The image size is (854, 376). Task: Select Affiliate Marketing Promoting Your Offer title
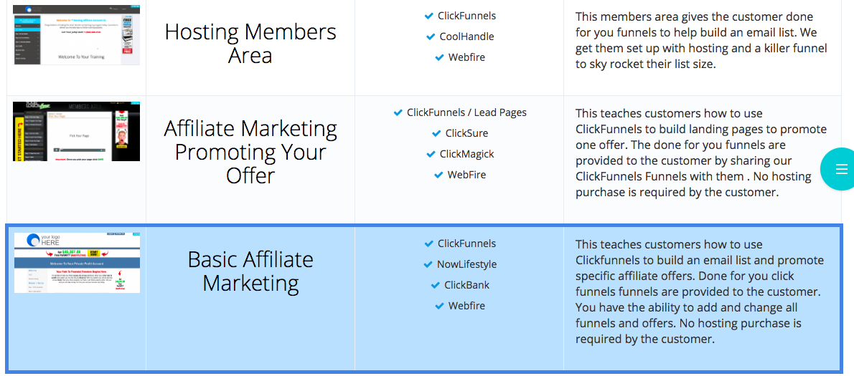click(x=250, y=152)
